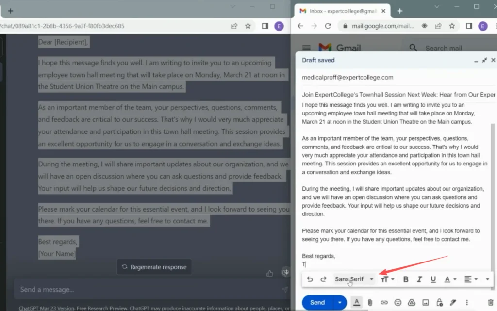Open the emoji picker icon
Viewport: 497px width, 311px height.
(398, 303)
